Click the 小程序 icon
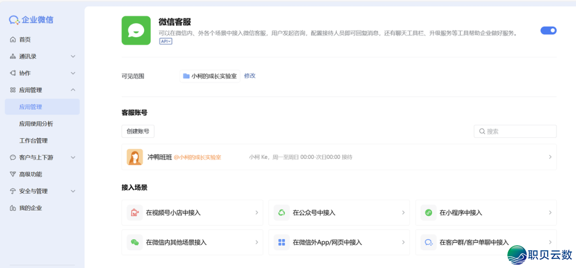 coord(429,213)
